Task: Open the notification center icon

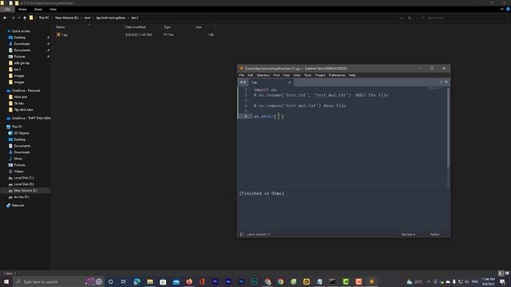Action: (x=502, y=281)
